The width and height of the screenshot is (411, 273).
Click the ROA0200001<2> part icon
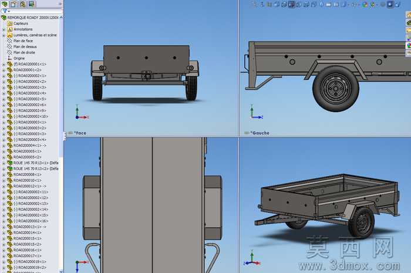pyautogui.click(x=10, y=70)
